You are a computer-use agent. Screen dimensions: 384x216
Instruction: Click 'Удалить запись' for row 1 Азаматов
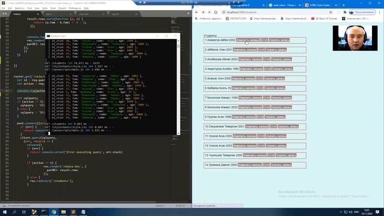279,40
